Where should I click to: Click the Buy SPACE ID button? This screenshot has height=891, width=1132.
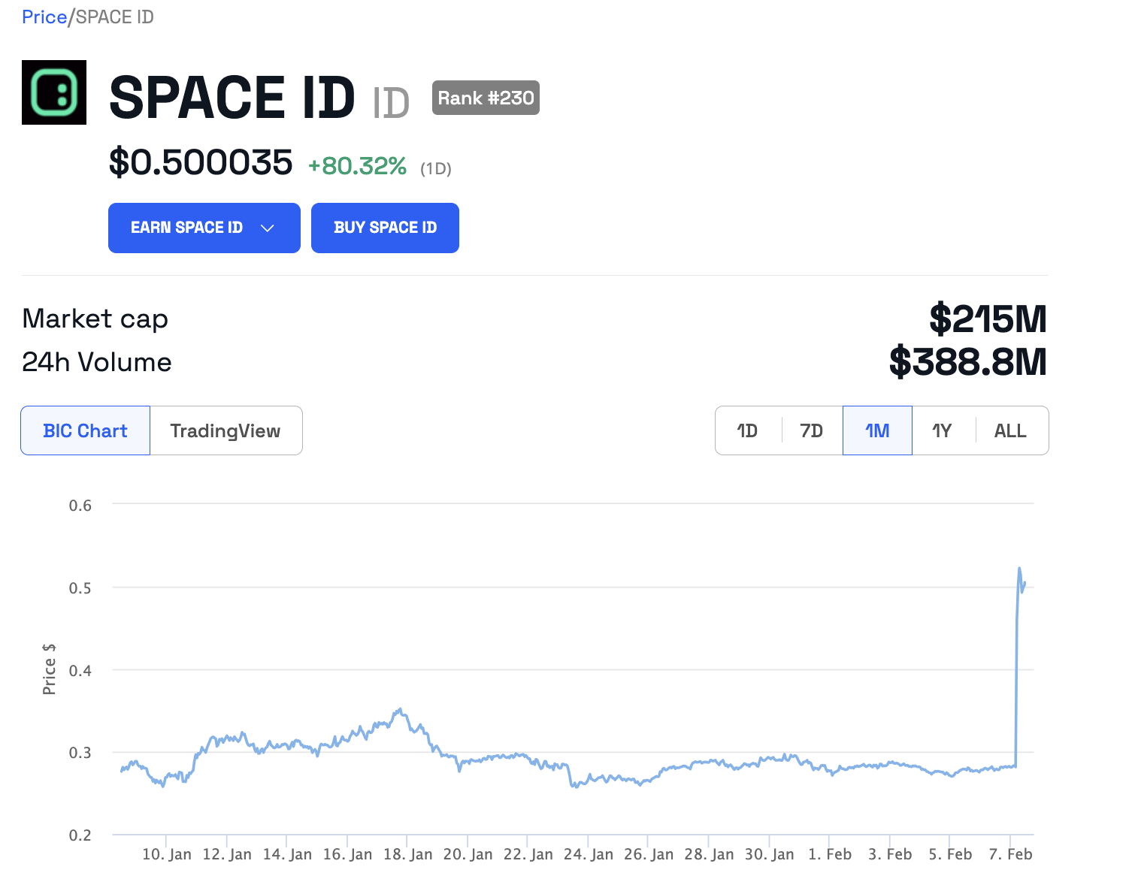(x=385, y=228)
